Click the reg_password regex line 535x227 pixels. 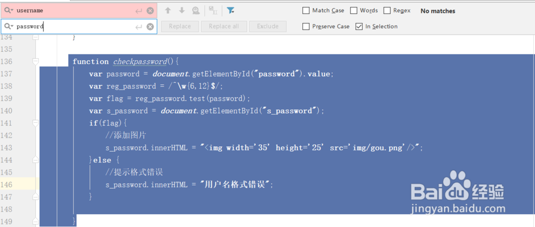[156, 86]
